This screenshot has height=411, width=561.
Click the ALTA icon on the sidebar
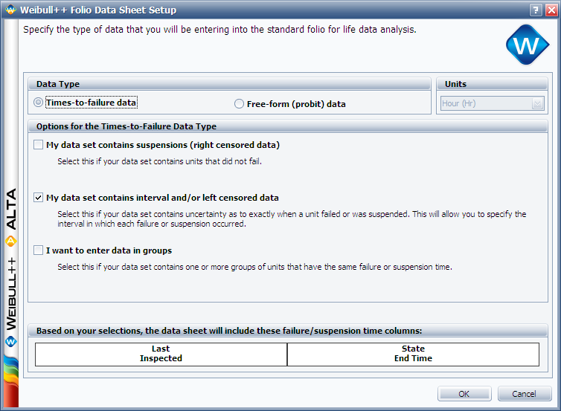[x=10, y=241]
